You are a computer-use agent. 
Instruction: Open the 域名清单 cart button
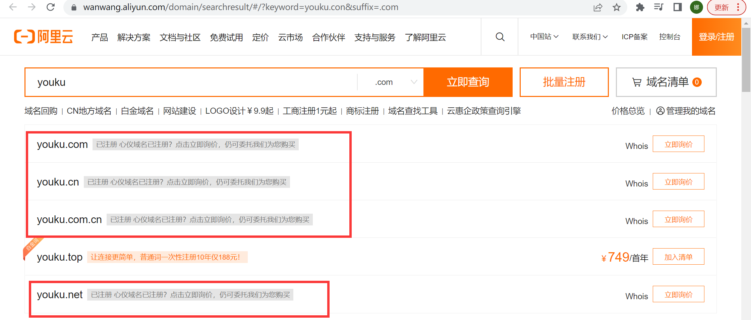tap(666, 82)
